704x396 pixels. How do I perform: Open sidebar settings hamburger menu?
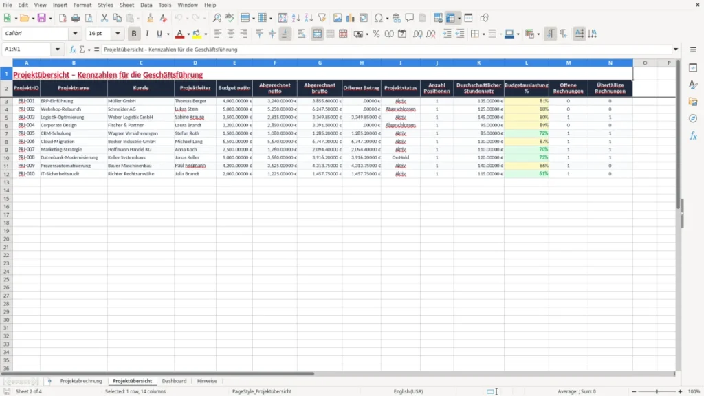click(x=693, y=49)
